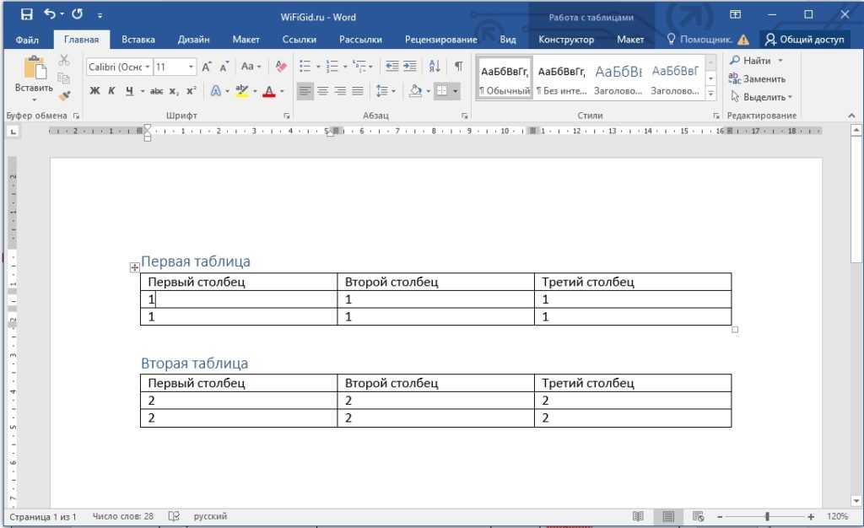Expand bulleted list options
864x528 pixels.
(x=318, y=67)
